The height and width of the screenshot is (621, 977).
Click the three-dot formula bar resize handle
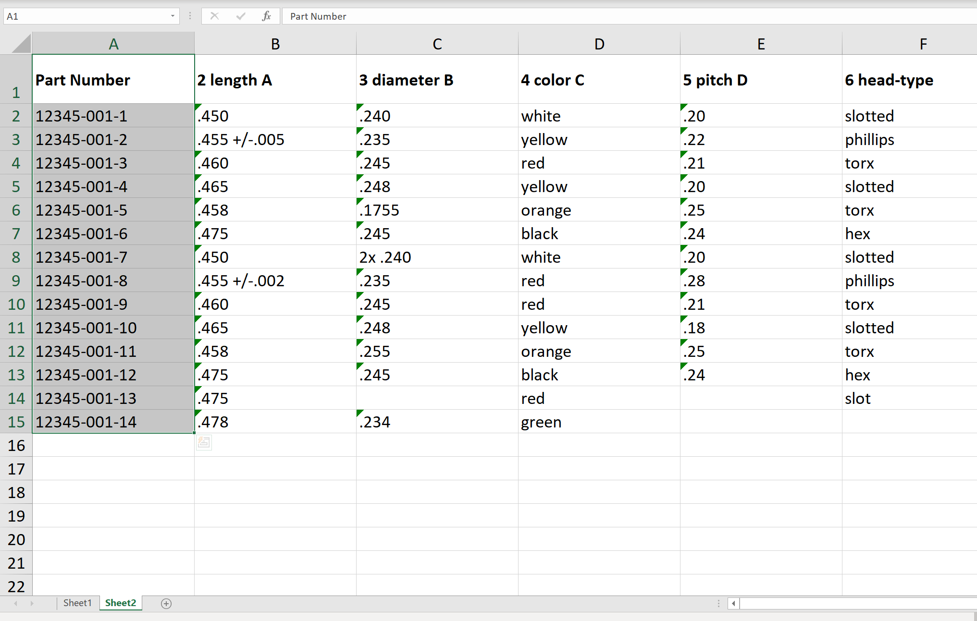[x=190, y=16]
